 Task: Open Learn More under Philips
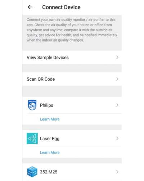(50, 119)
